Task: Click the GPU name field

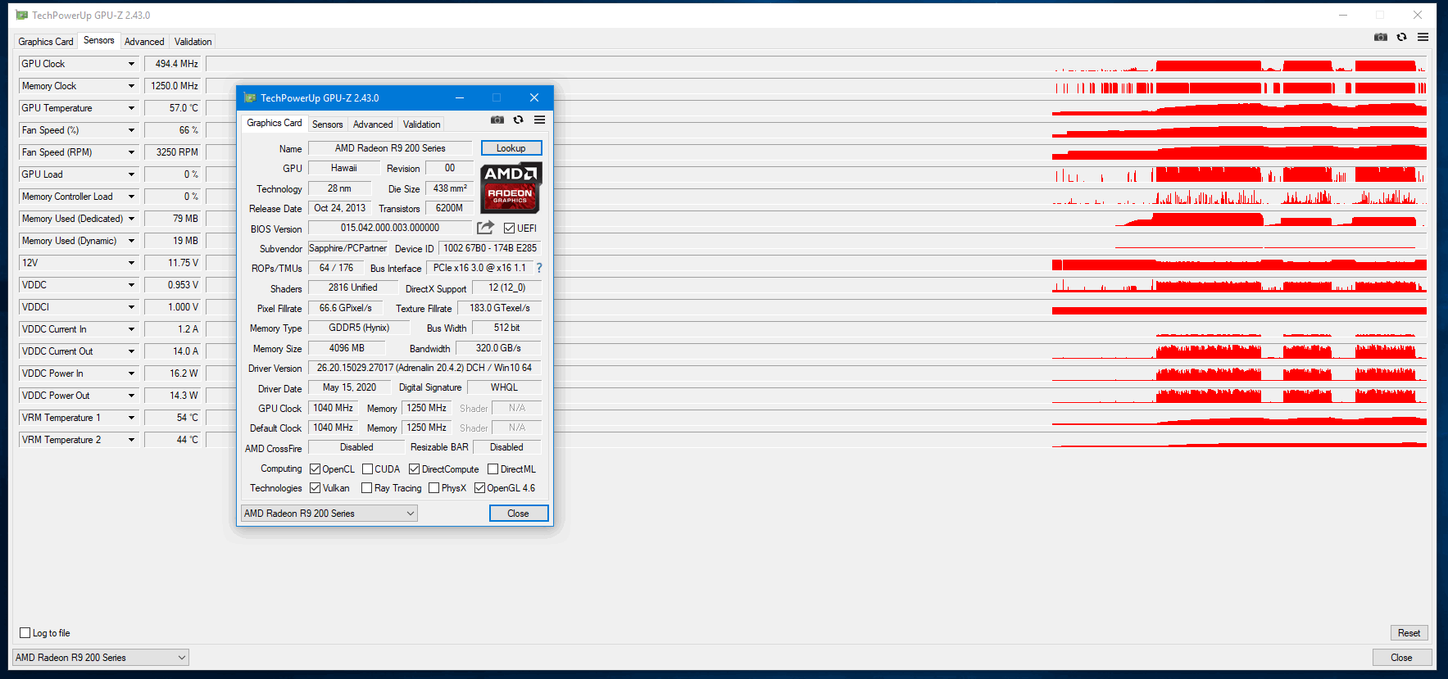Action: (x=390, y=148)
